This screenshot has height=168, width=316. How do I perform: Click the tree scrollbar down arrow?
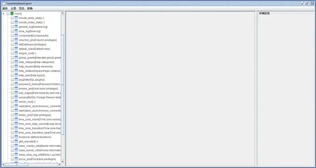[63, 161]
